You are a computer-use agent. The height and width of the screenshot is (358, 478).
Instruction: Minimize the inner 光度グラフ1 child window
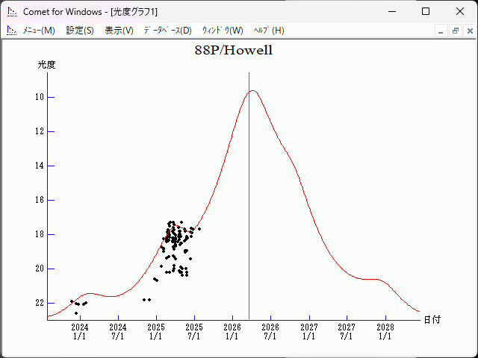click(x=441, y=31)
